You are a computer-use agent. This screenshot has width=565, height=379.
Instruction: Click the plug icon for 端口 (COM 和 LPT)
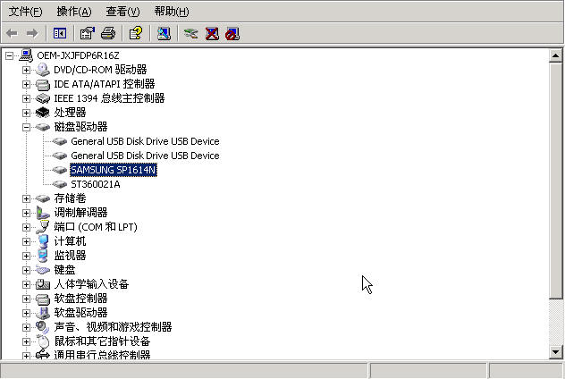pos(43,227)
